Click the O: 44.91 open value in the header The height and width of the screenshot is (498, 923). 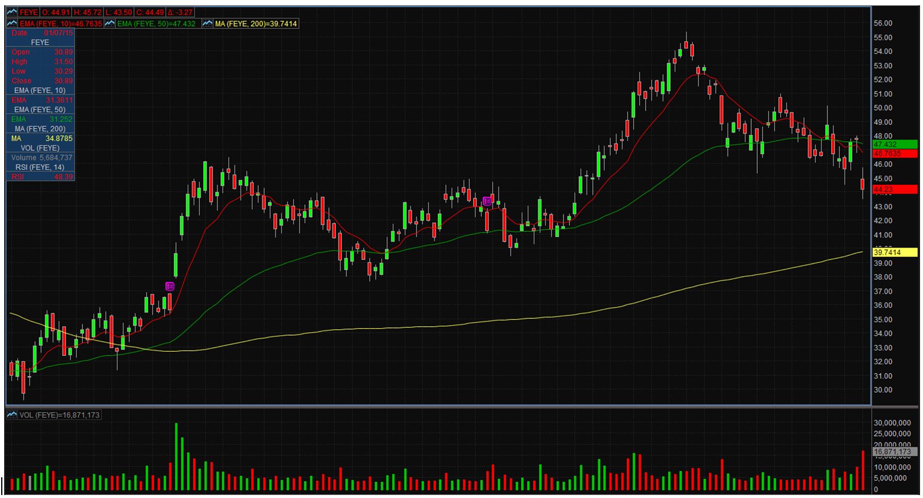[x=56, y=12]
